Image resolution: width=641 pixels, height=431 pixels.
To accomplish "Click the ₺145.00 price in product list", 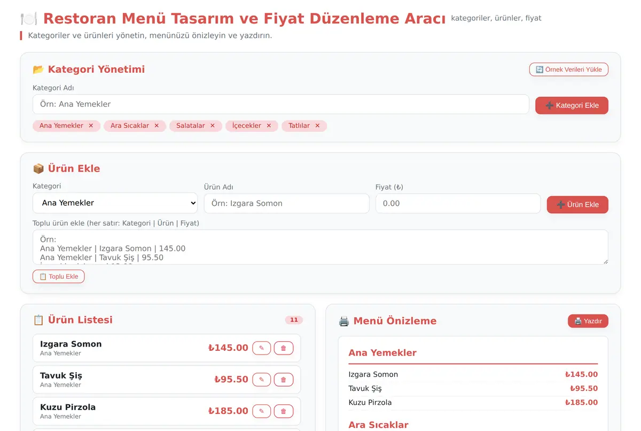I will coord(228,348).
